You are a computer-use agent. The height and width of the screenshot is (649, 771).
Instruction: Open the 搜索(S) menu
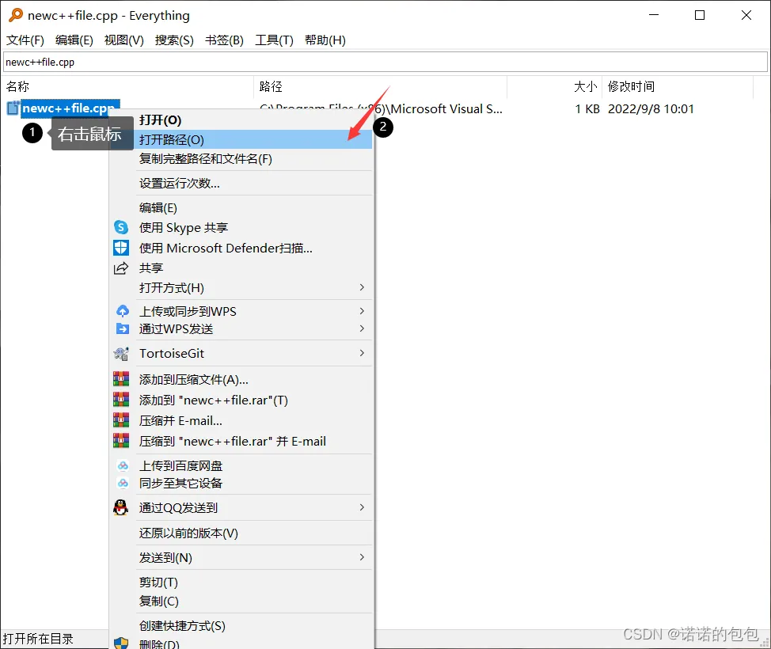coord(174,40)
